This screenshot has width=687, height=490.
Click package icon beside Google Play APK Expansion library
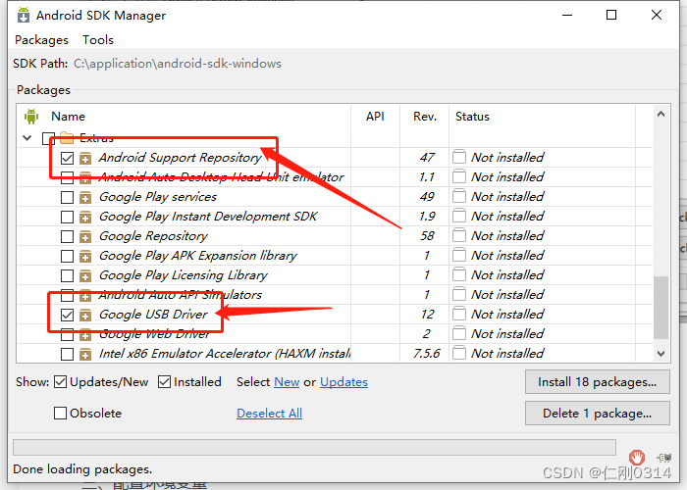[x=85, y=256]
